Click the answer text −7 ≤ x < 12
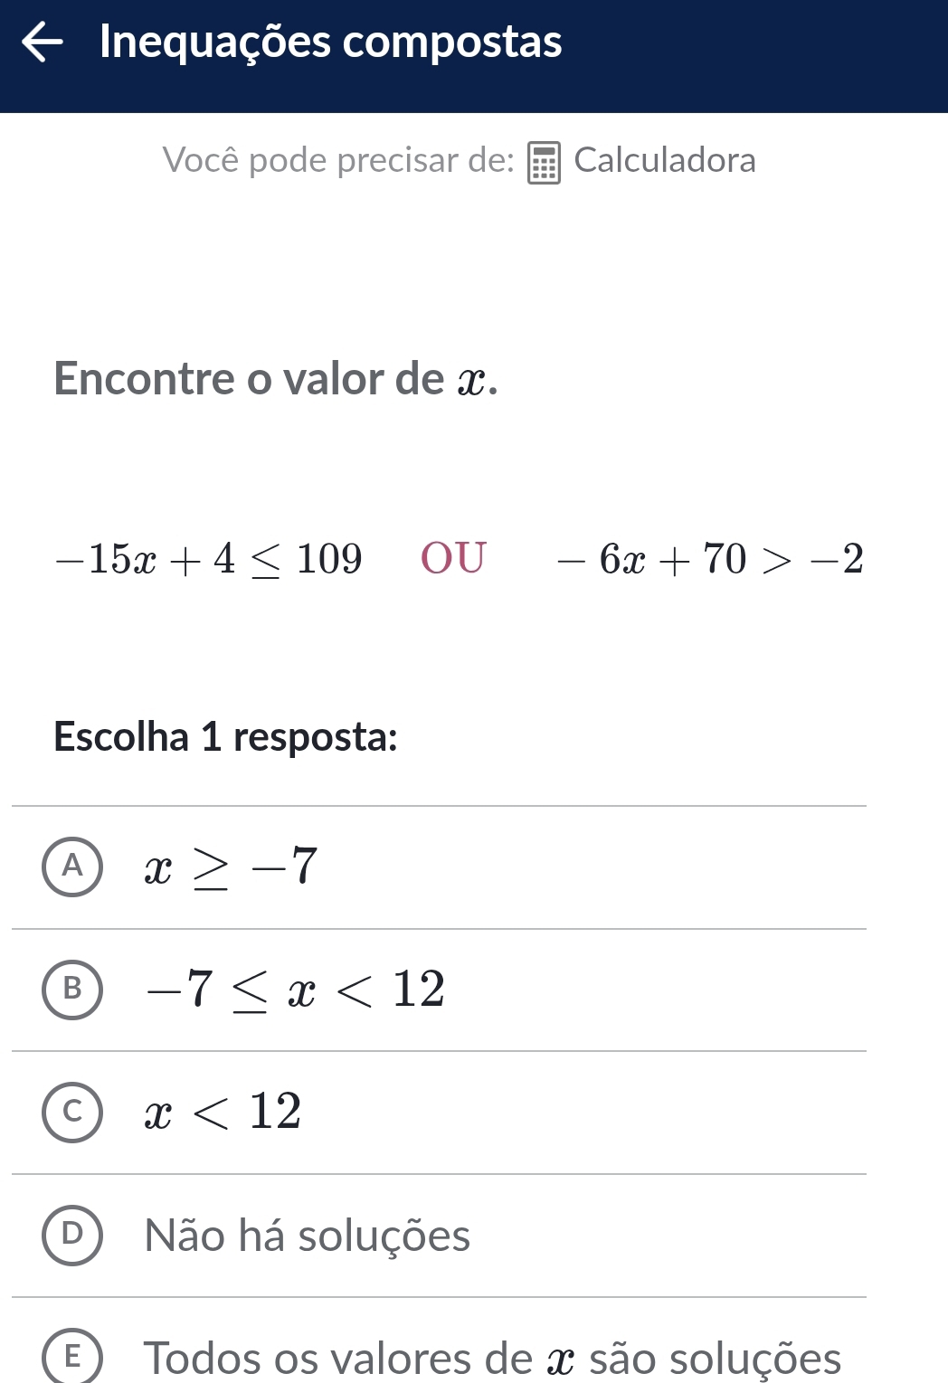The height and width of the screenshot is (1383, 948). [x=296, y=989]
